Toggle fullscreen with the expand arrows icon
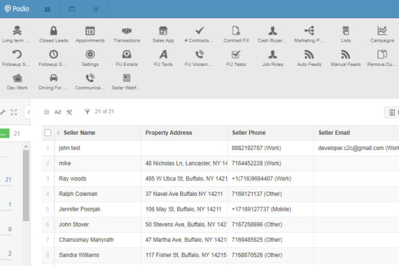399x266 pixels. (13, 112)
